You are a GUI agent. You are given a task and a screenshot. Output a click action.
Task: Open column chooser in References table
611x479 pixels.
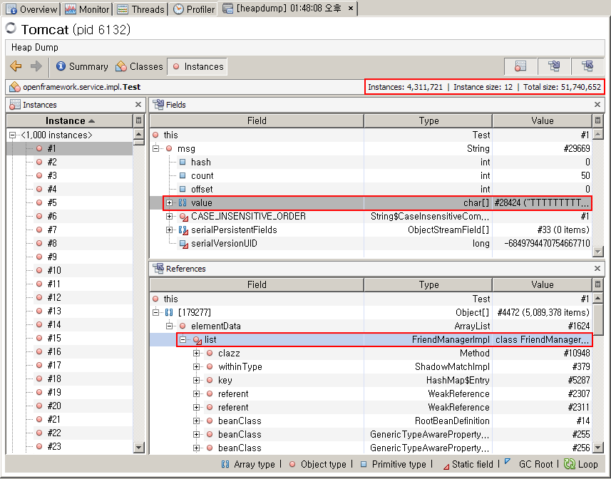click(x=597, y=284)
